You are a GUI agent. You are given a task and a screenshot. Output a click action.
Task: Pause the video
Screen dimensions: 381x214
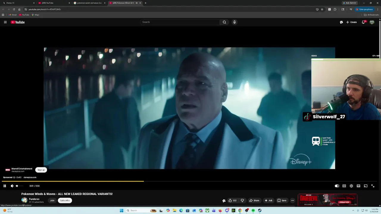tap(5, 186)
